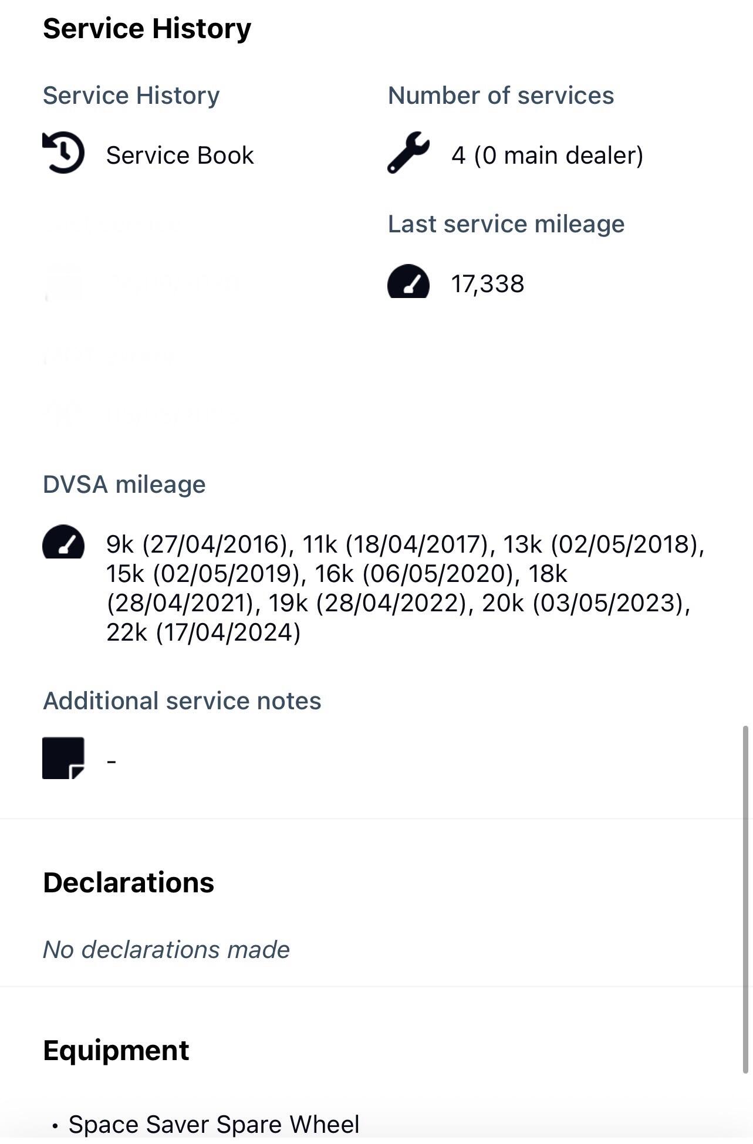Click the gauge icon beside DVSA mileage readings

[x=63, y=541]
